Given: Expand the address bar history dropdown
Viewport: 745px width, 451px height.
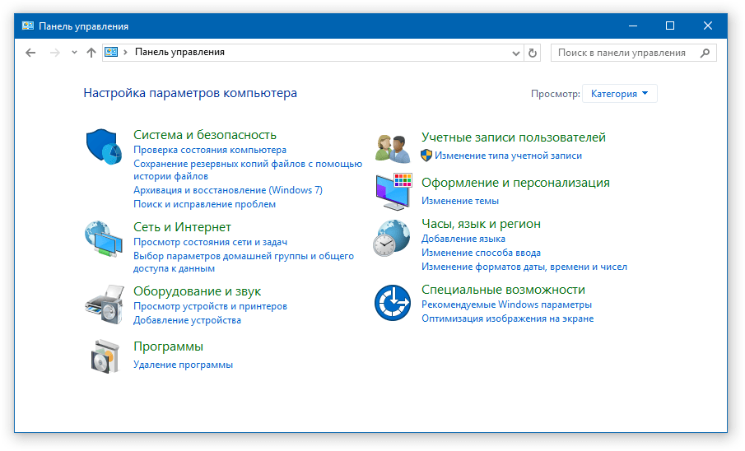Looking at the screenshot, I should 516,53.
